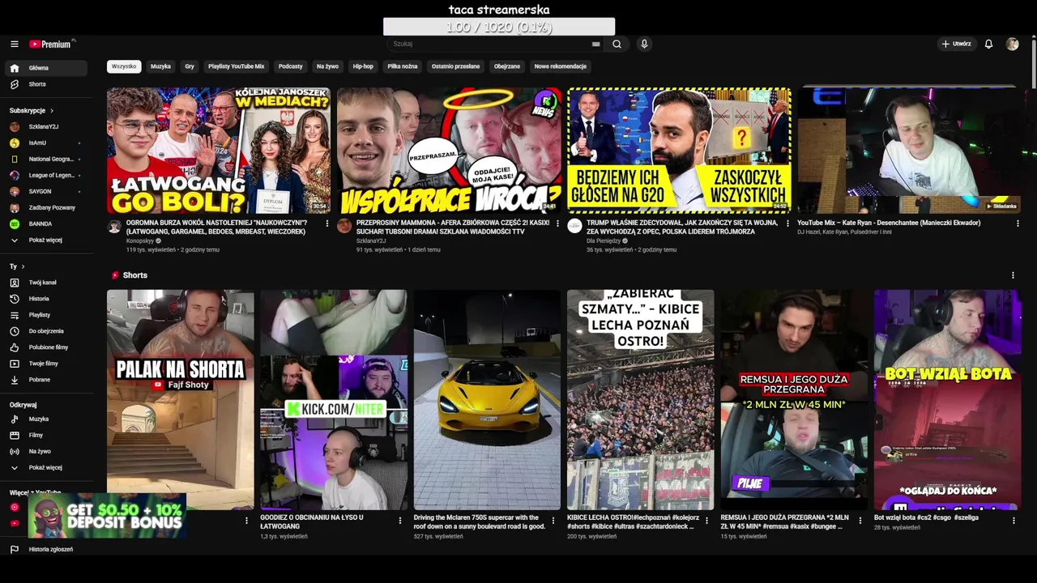Open Twoje filmy in sidebar
1037x583 pixels.
[x=45, y=364]
